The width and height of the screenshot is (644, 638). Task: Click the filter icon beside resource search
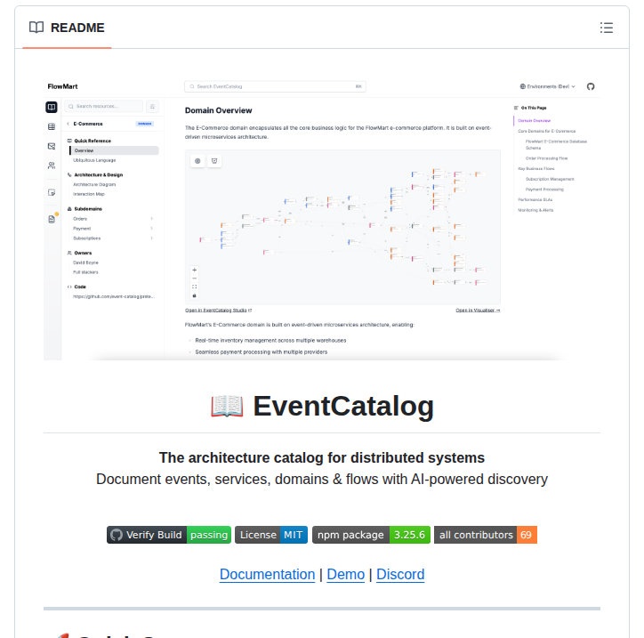152,106
